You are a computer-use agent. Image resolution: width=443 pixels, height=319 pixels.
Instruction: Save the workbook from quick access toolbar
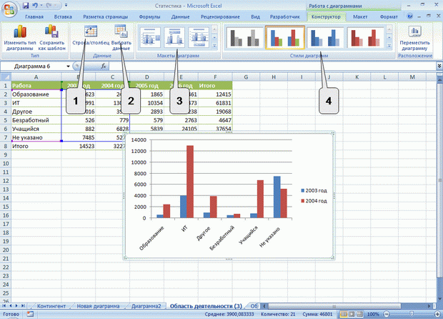26,6
